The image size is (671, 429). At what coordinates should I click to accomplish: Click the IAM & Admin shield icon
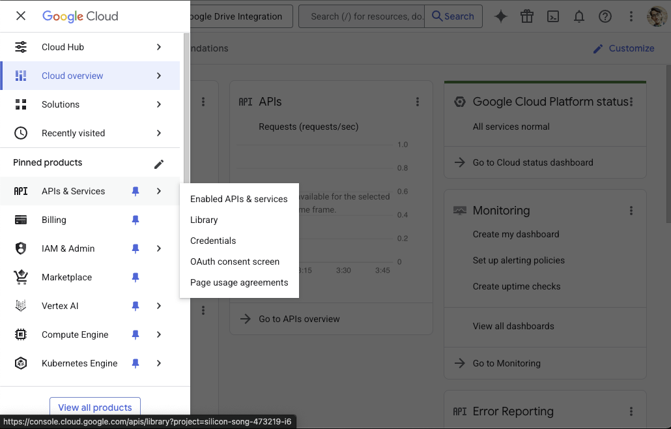(21, 248)
